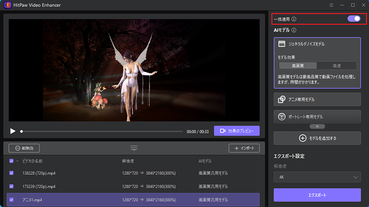Open the hamburger menu in title bar
Image resolution: width=369 pixels, height=207 pixels.
point(332,5)
